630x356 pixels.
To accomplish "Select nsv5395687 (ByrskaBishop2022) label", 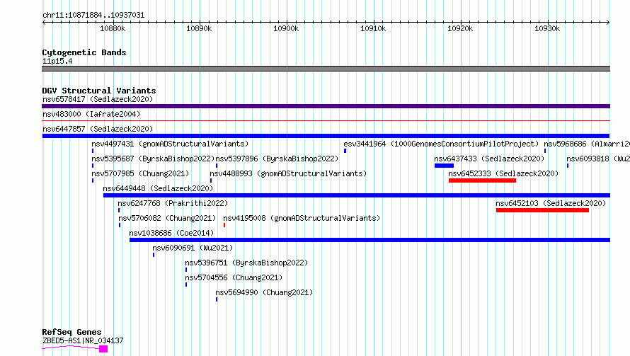I will click(153, 159).
